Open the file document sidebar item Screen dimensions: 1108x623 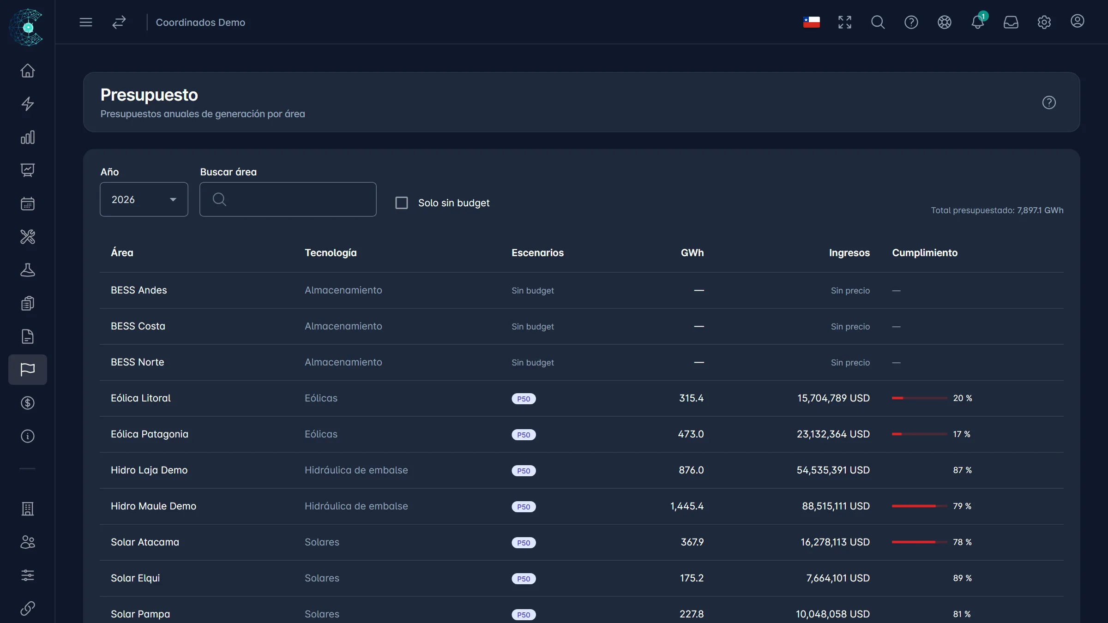pos(28,336)
